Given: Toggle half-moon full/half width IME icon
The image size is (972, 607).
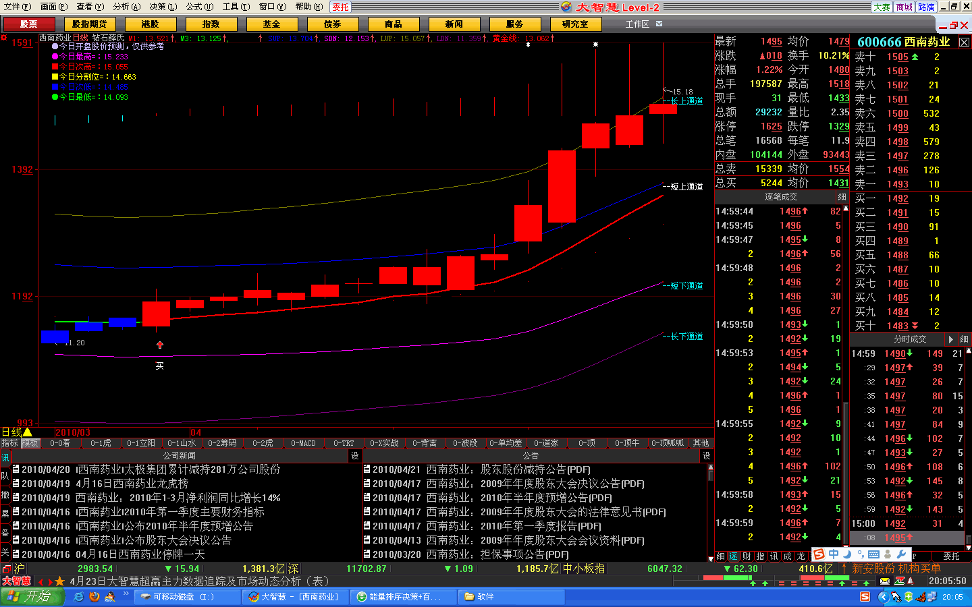Looking at the screenshot, I should point(847,554).
